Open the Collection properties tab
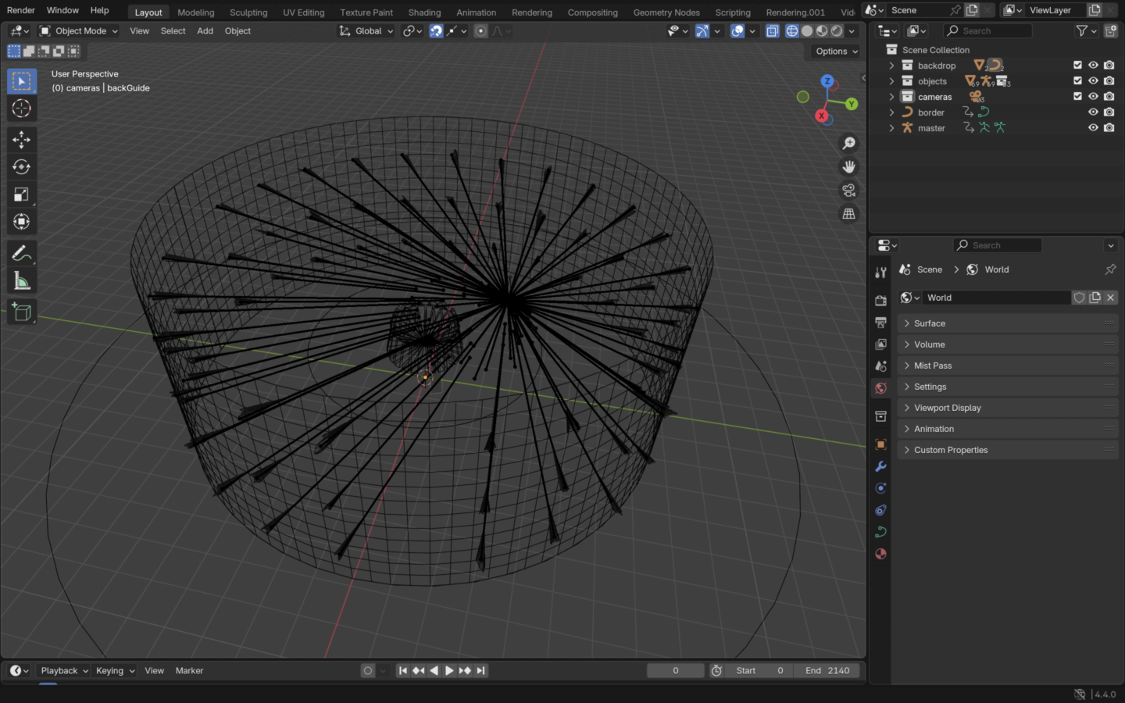 tap(880, 416)
